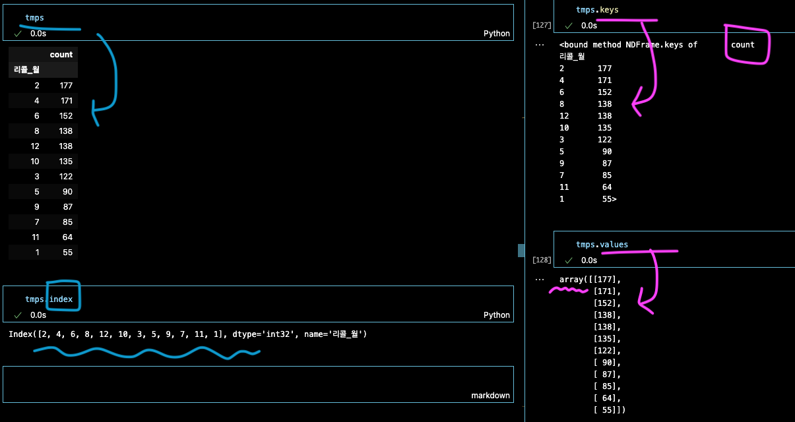
Task: Click the table row with index 12
Action: pyautogui.click(x=43, y=146)
